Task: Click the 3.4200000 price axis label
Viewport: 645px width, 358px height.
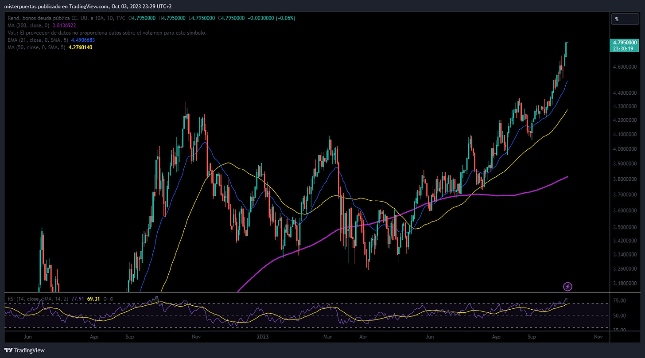Action: click(625, 241)
